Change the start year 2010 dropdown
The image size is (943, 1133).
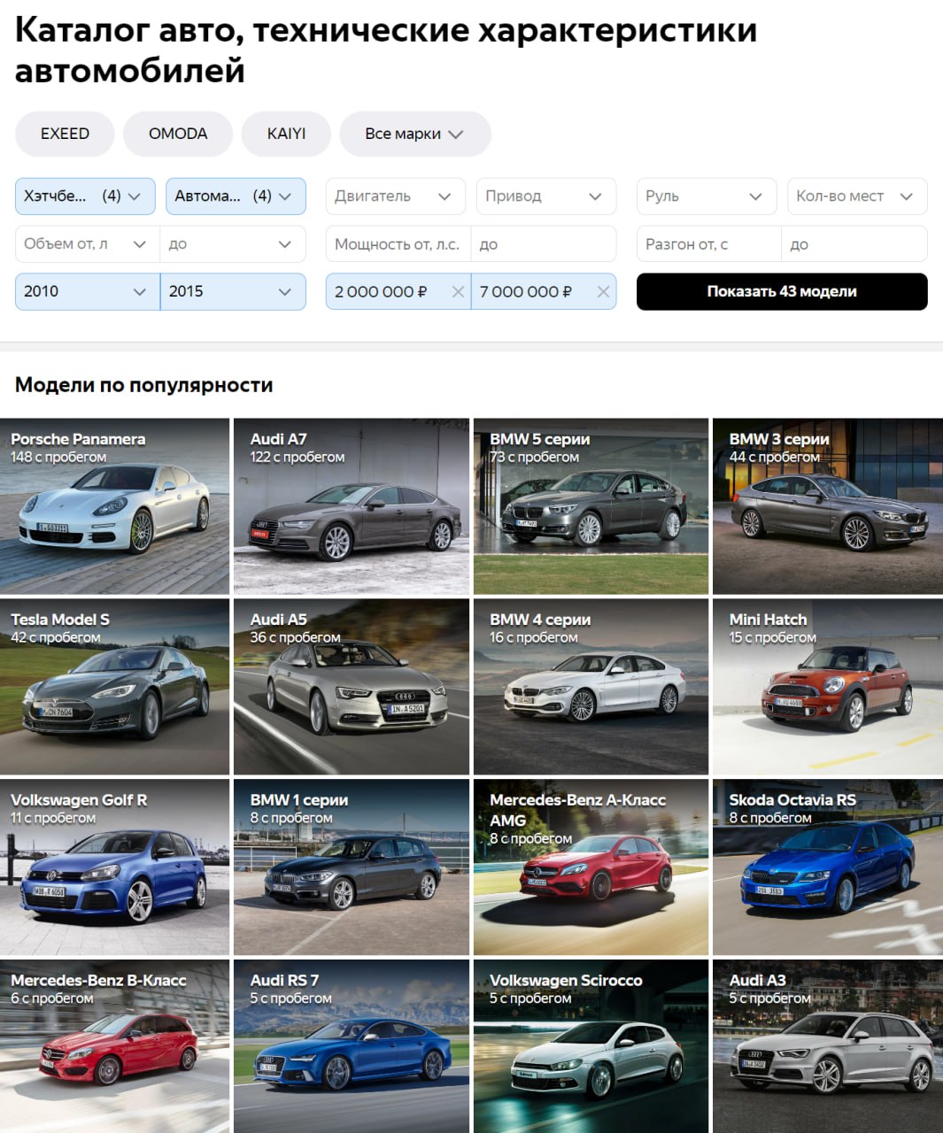click(x=87, y=291)
